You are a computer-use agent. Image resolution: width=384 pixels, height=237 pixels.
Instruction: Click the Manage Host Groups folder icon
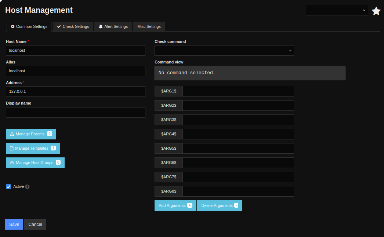coord(12,163)
